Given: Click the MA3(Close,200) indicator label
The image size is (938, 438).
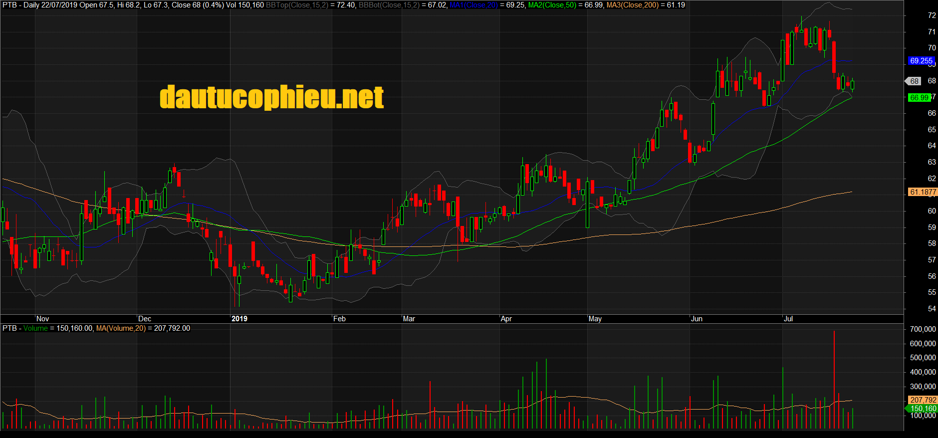Looking at the screenshot, I should (632, 5).
